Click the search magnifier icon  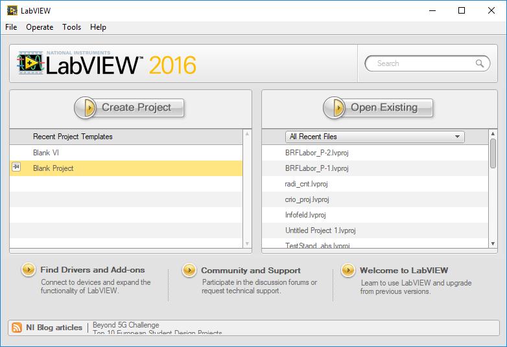pos(480,63)
